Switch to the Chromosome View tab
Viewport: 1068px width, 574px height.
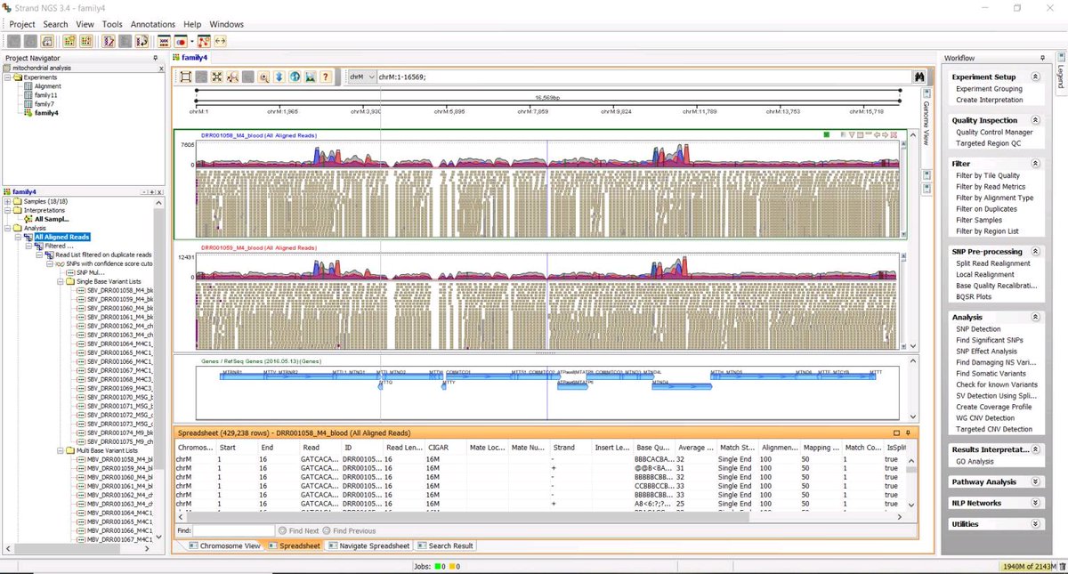224,546
